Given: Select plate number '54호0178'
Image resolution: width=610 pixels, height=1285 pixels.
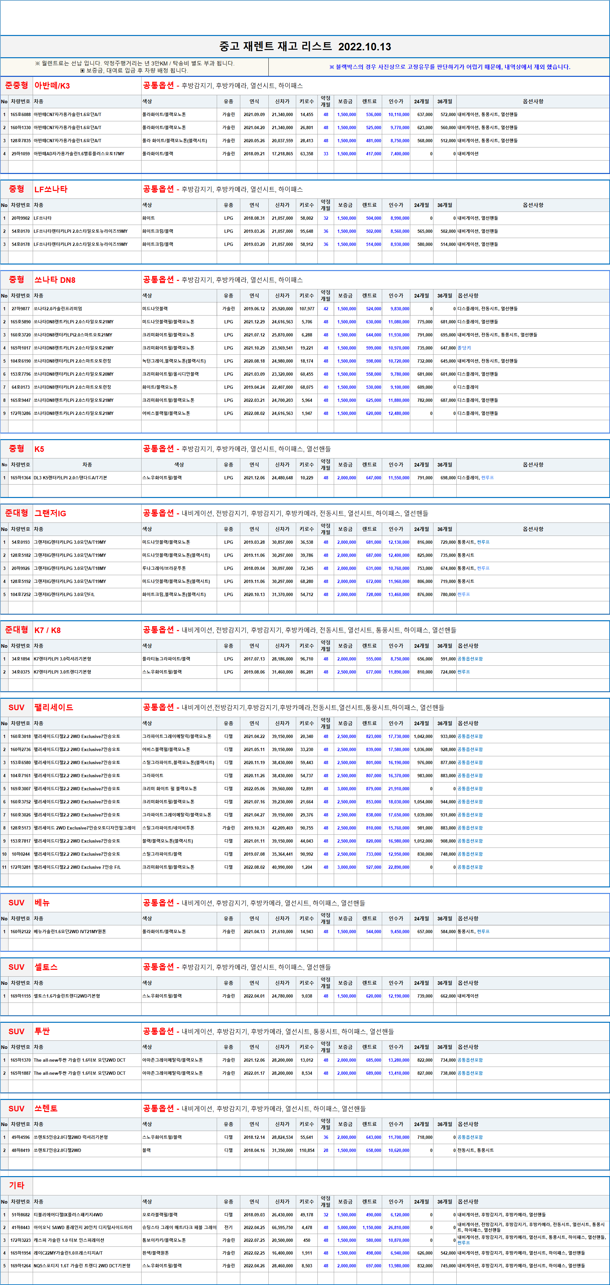Looking at the screenshot, I should [x=21, y=245].
